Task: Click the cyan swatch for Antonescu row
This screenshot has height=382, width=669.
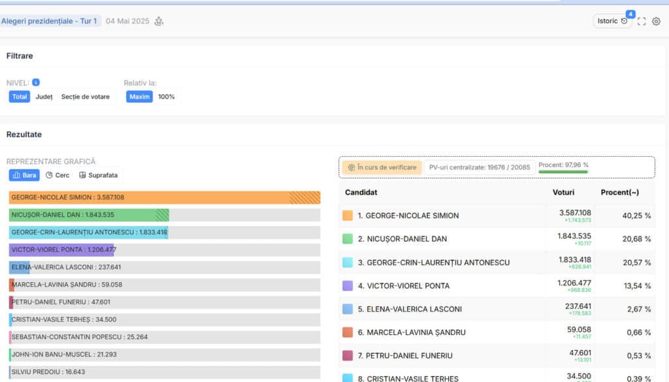Action: pyautogui.click(x=348, y=263)
